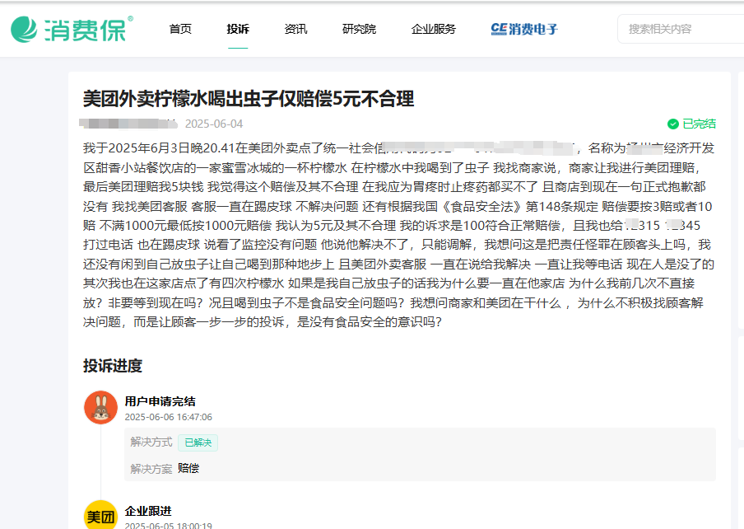Click the 解决方案 label
744x529 pixels.
[x=151, y=469]
